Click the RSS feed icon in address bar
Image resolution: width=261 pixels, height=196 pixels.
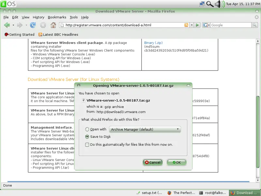tap(186, 25)
